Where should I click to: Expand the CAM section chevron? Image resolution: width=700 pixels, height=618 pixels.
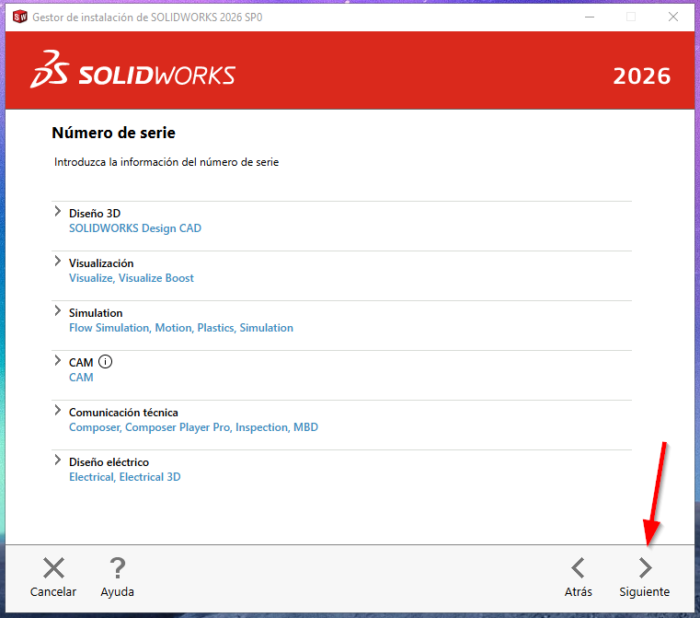point(58,361)
